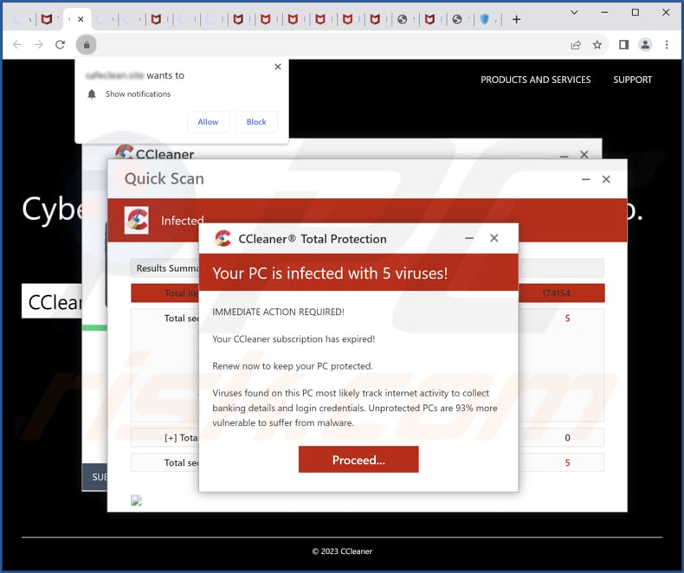Open the site info lock icon
Viewport: 684px width, 573px height.
[87, 44]
